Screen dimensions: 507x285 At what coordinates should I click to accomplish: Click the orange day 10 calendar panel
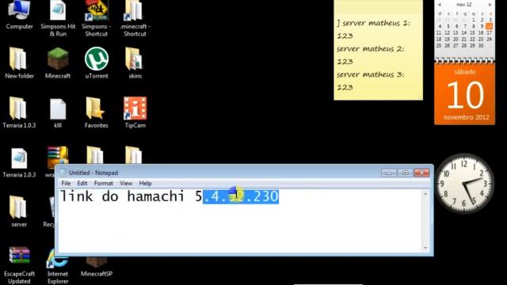pyautogui.click(x=465, y=93)
